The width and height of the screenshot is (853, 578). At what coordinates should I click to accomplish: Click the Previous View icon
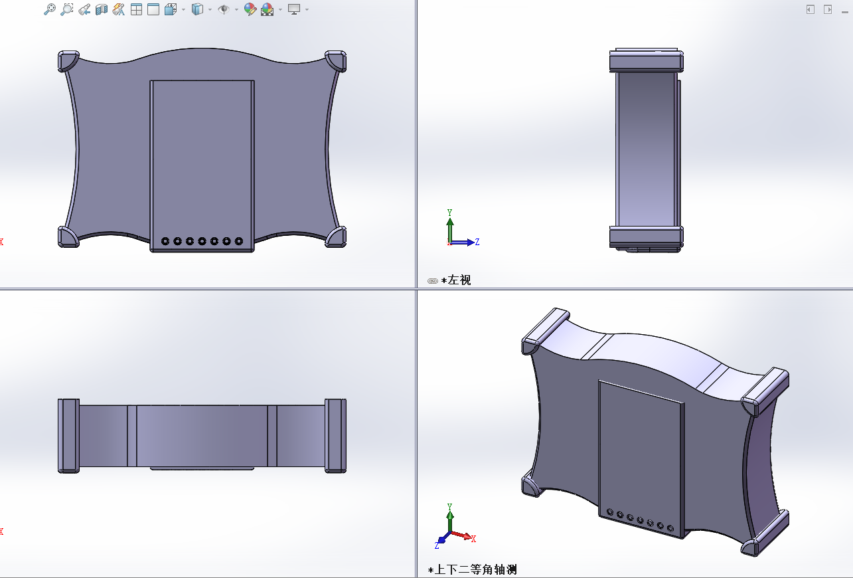[84, 9]
